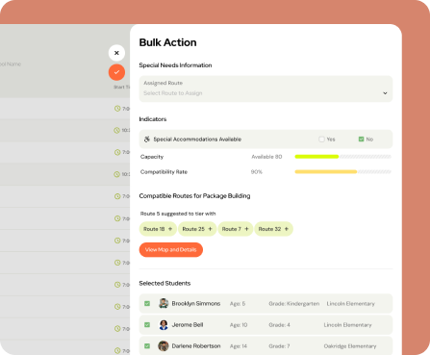Click the Special Needs Information heading
The image size is (430, 355).
click(175, 65)
